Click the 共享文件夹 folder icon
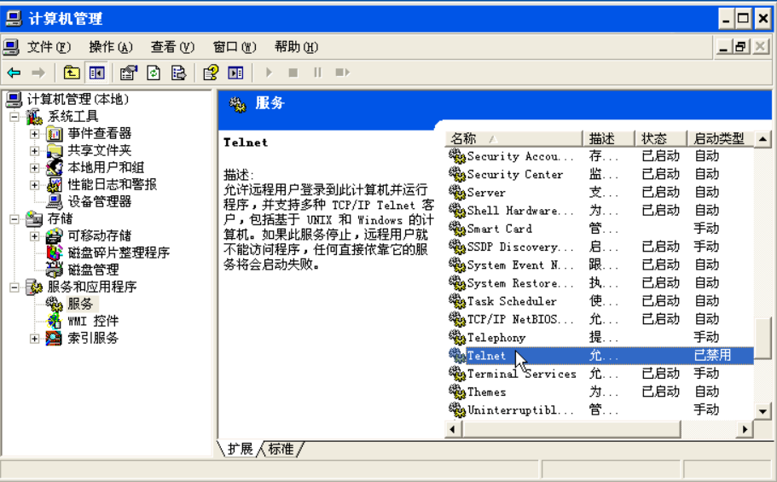The width and height of the screenshot is (777, 482). [x=54, y=151]
